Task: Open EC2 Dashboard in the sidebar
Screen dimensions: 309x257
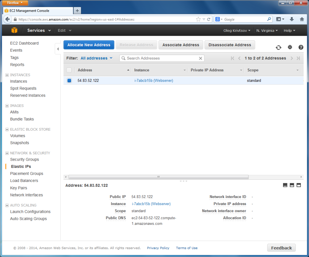Action: 24,43
